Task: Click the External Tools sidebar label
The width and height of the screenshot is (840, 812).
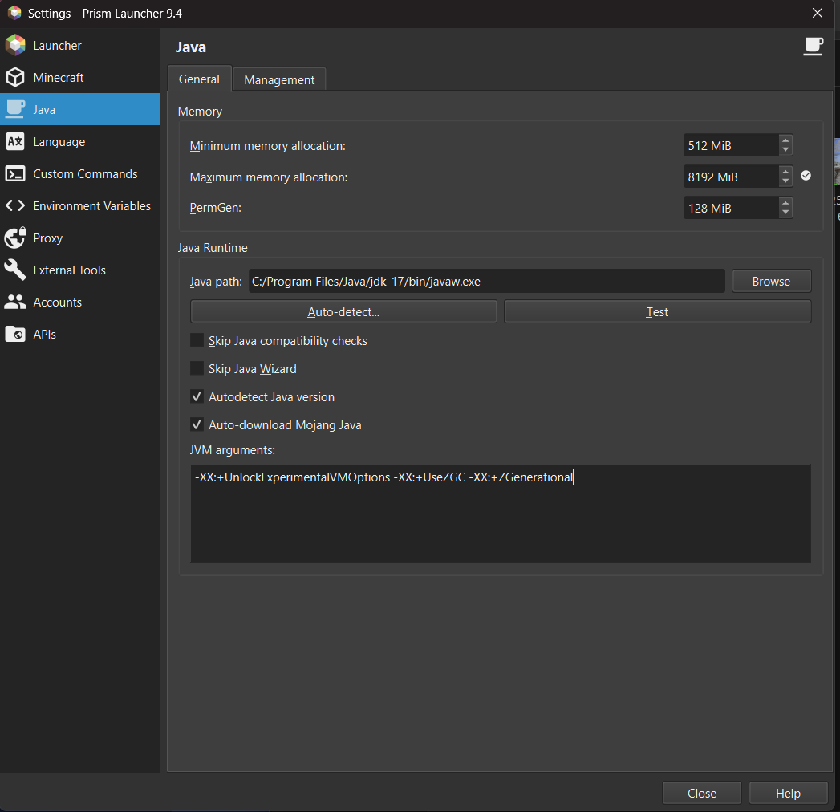Action: click(70, 270)
